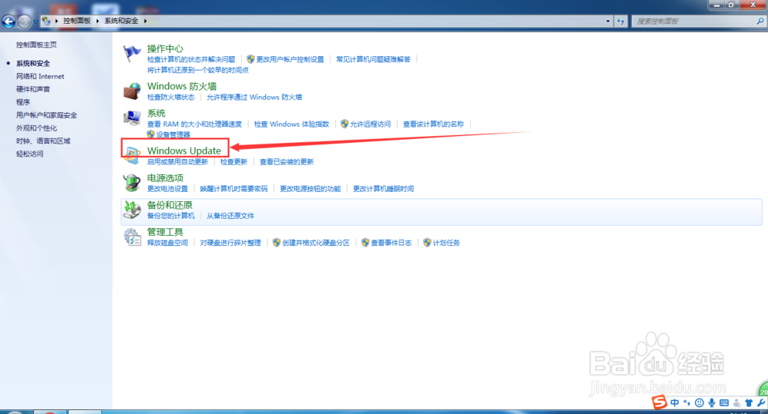Click the Sogou S logo on the IME bar
The width and height of the screenshot is (768, 414).
[659, 402]
